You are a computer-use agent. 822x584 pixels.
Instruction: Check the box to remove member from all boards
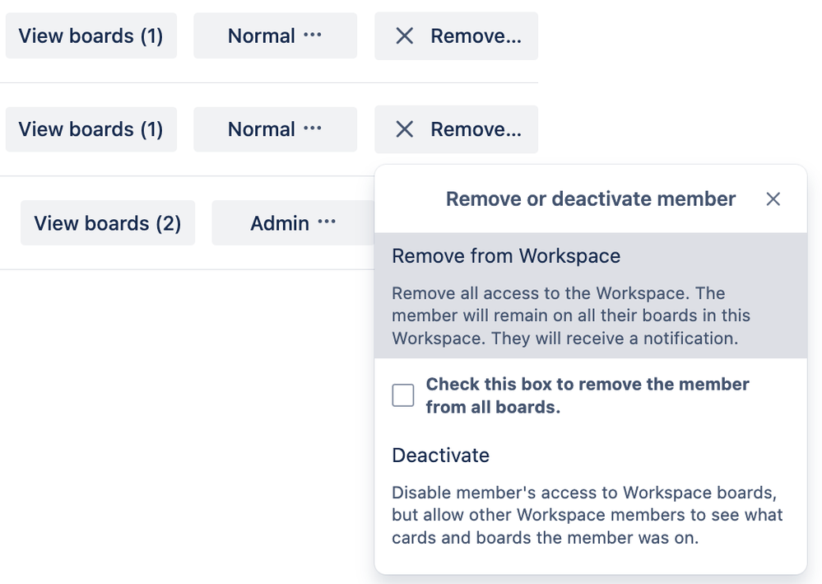[403, 395]
